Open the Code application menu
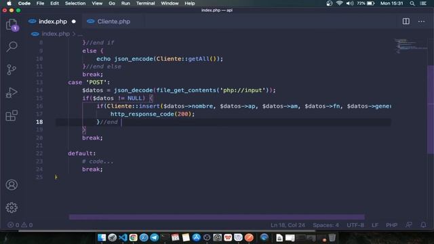Viewport: 434px width, 244px height. point(24,3)
